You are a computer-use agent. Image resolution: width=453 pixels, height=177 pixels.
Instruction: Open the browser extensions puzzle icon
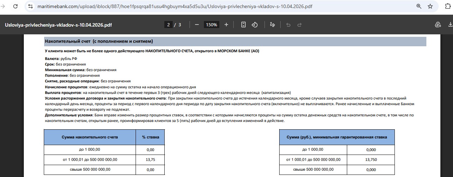pyautogui.click(x=447, y=6)
